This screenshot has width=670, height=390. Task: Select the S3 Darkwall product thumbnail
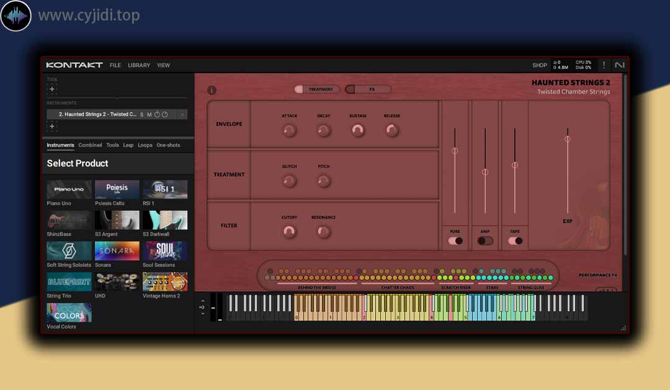click(x=165, y=220)
